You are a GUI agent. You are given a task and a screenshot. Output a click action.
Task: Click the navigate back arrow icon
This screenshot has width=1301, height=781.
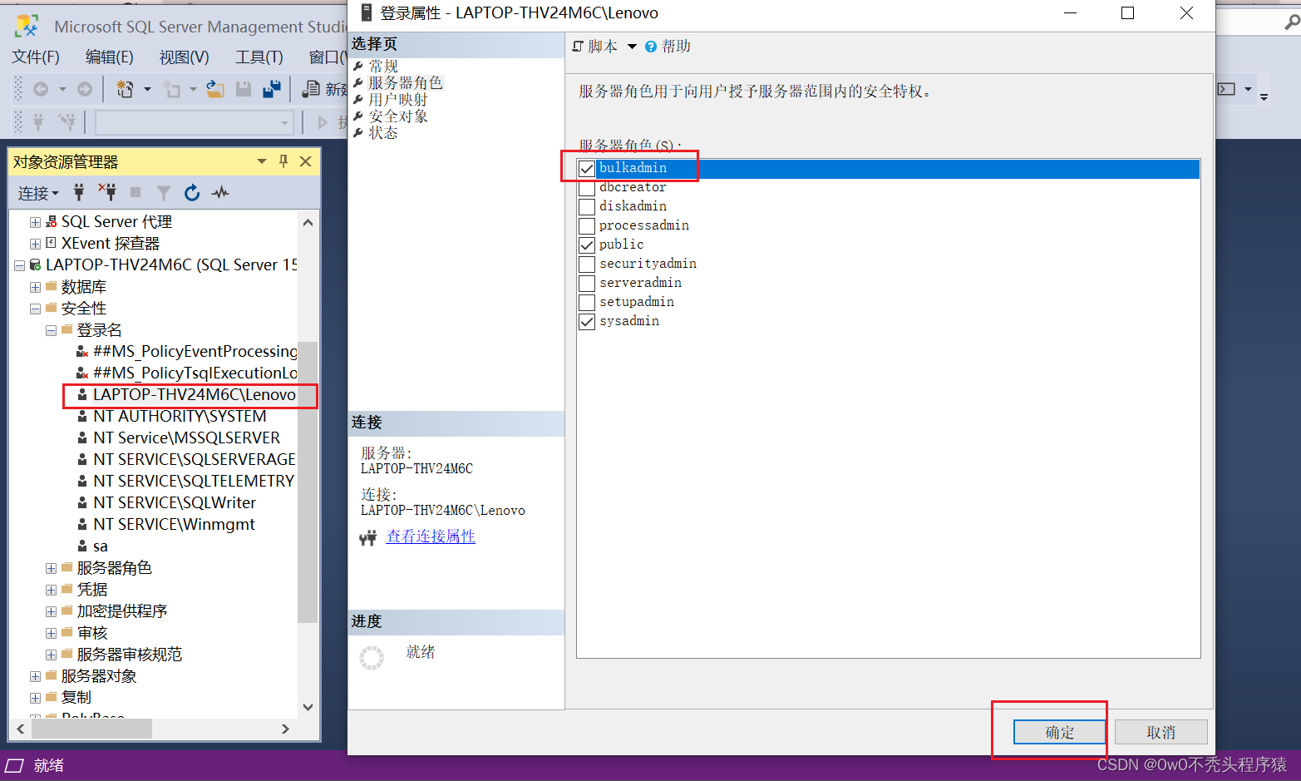(41, 89)
